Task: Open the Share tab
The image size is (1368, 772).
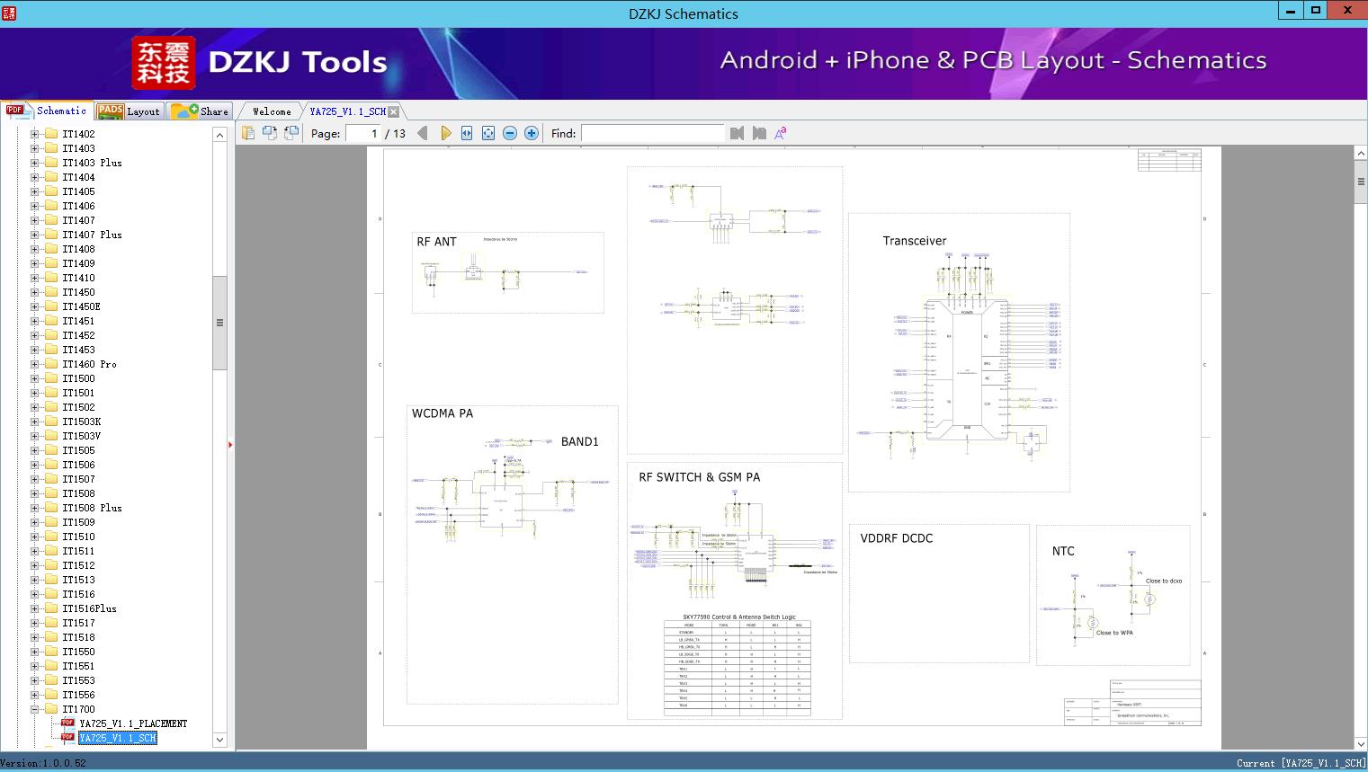Action: coord(201,111)
